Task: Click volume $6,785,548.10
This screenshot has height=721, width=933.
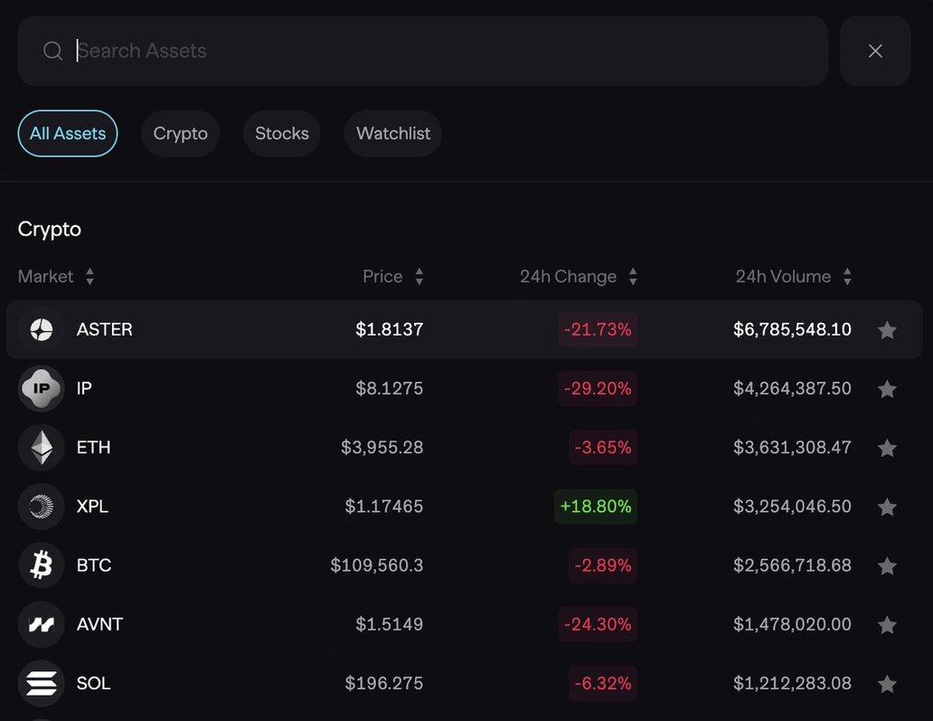Action: pos(792,329)
